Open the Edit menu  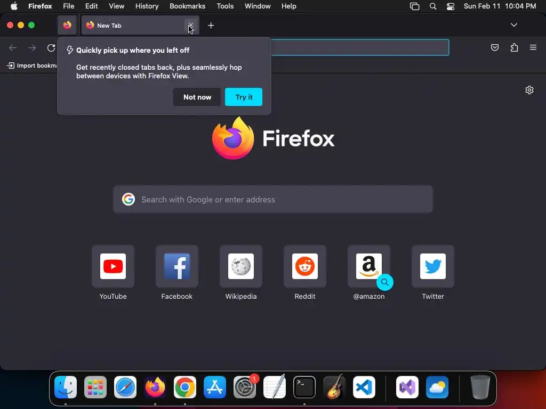pos(92,6)
